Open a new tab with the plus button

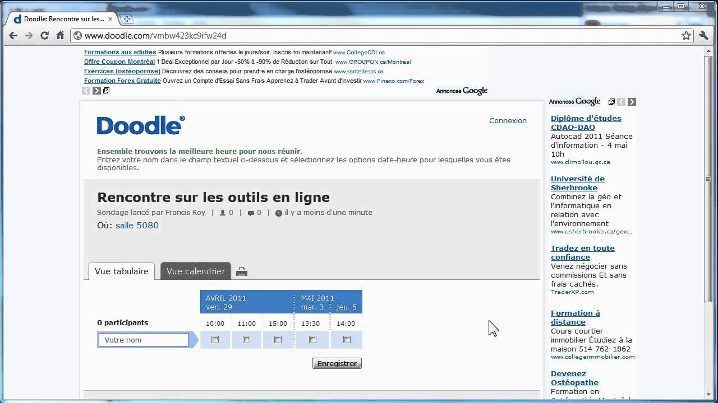tap(127, 19)
